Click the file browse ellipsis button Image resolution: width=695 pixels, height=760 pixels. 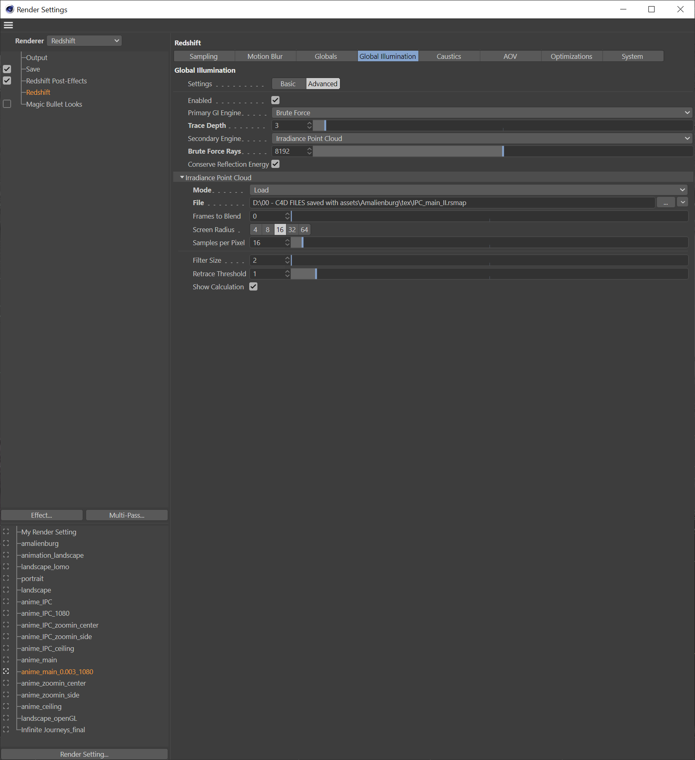(666, 203)
